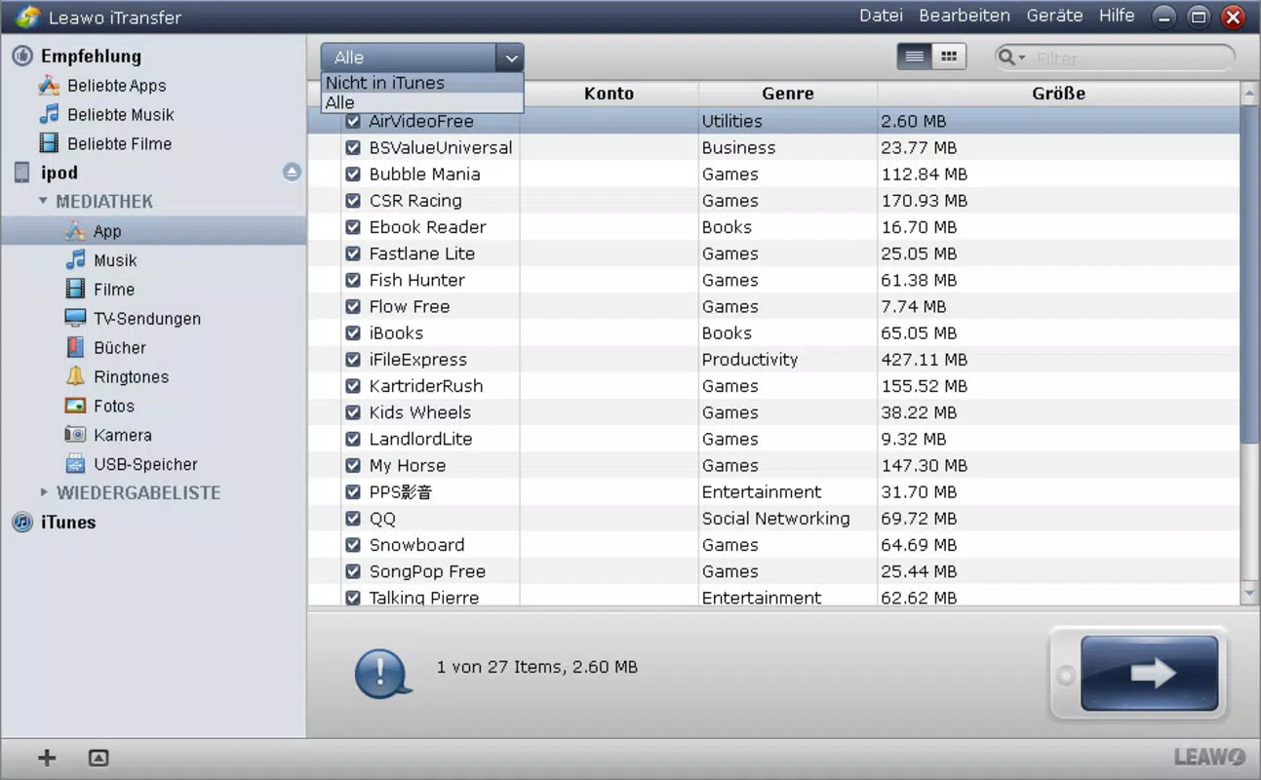Choose 'Alle' option in dropdown list
Image resolution: width=1261 pixels, height=780 pixels.
click(x=422, y=102)
